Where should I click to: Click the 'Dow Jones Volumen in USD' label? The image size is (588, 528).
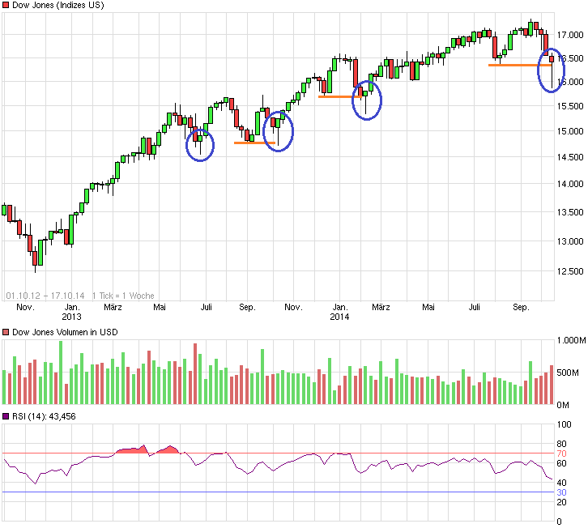65,332
